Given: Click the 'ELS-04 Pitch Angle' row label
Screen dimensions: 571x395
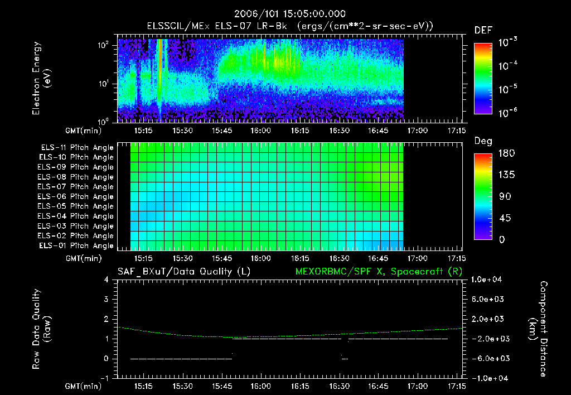Looking at the screenshot, I should [x=76, y=216].
